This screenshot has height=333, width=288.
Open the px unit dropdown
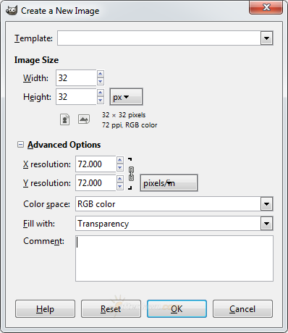point(126,97)
